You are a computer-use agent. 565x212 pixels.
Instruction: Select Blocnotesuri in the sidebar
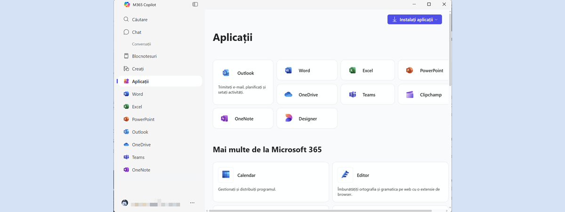pos(144,56)
